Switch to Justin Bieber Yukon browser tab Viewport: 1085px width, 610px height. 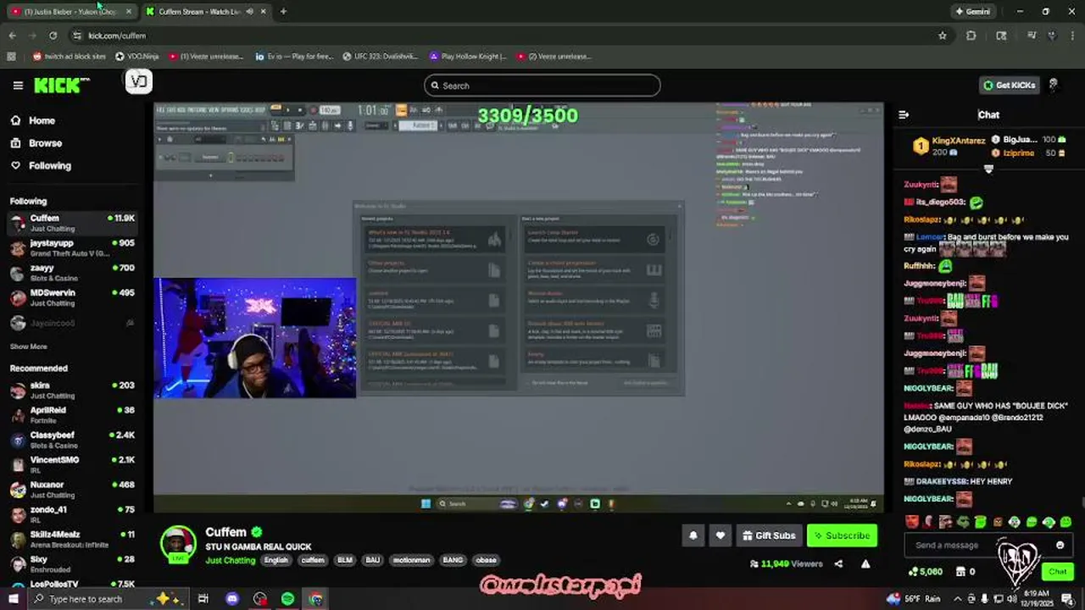click(72, 12)
